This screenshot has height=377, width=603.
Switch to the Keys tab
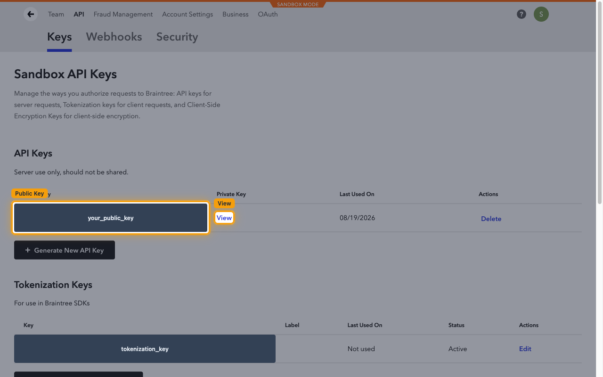click(59, 37)
